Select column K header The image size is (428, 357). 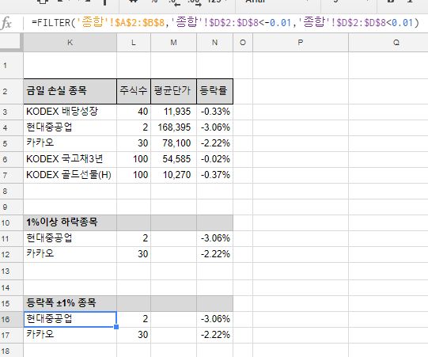(x=70, y=42)
